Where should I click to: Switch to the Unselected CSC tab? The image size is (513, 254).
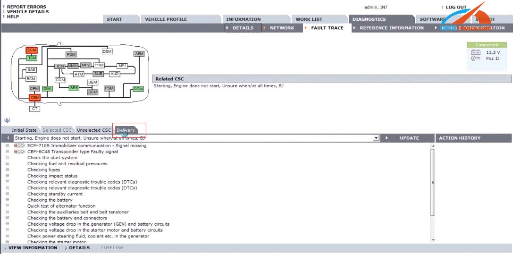pos(93,130)
